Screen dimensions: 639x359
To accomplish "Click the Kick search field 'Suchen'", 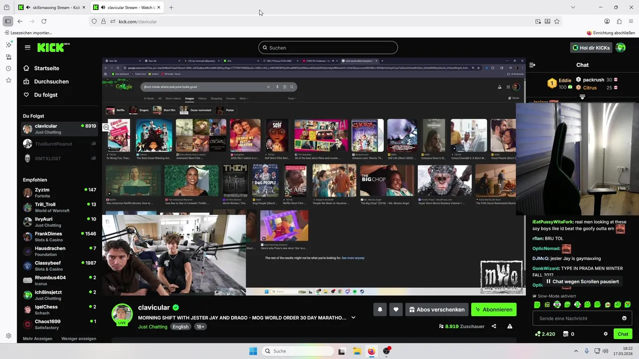I will [x=328, y=47].
